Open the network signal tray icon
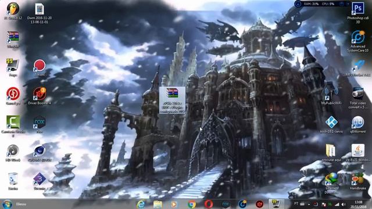 click(x=337, y=204)
